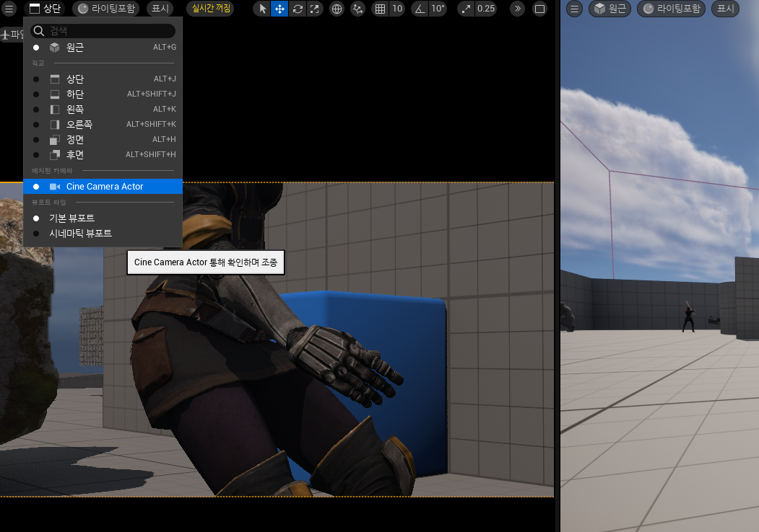Select 시네마틱 뷰포트 viewport type
The height and width of the screenshot is (532, 759).
point(103,234)
